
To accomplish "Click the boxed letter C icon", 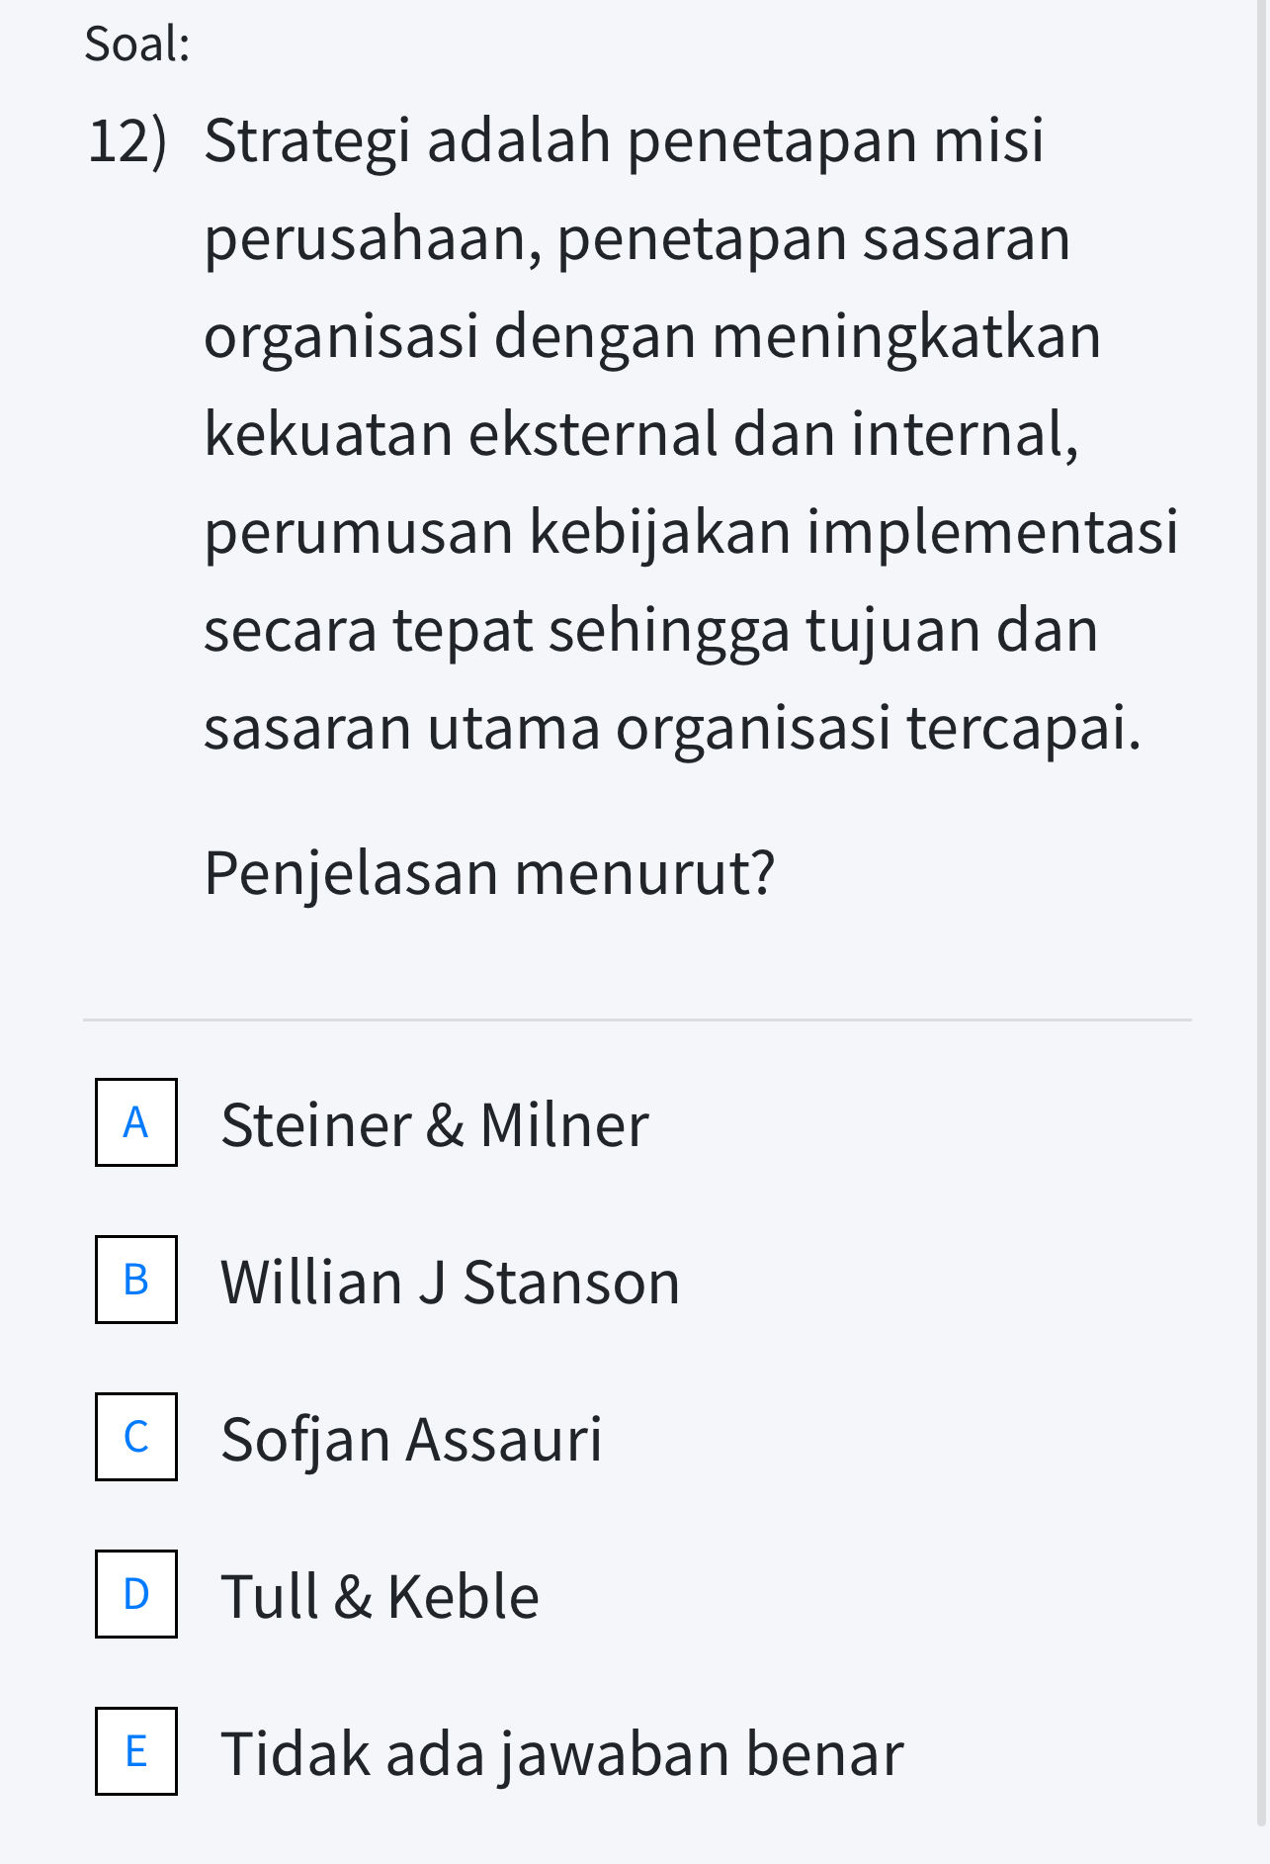I will (134, 1439).
